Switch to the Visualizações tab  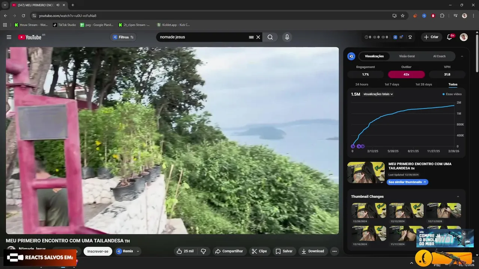coord(374,56)
